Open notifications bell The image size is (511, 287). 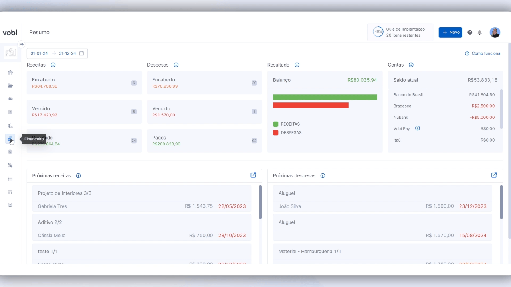point(480,33)
